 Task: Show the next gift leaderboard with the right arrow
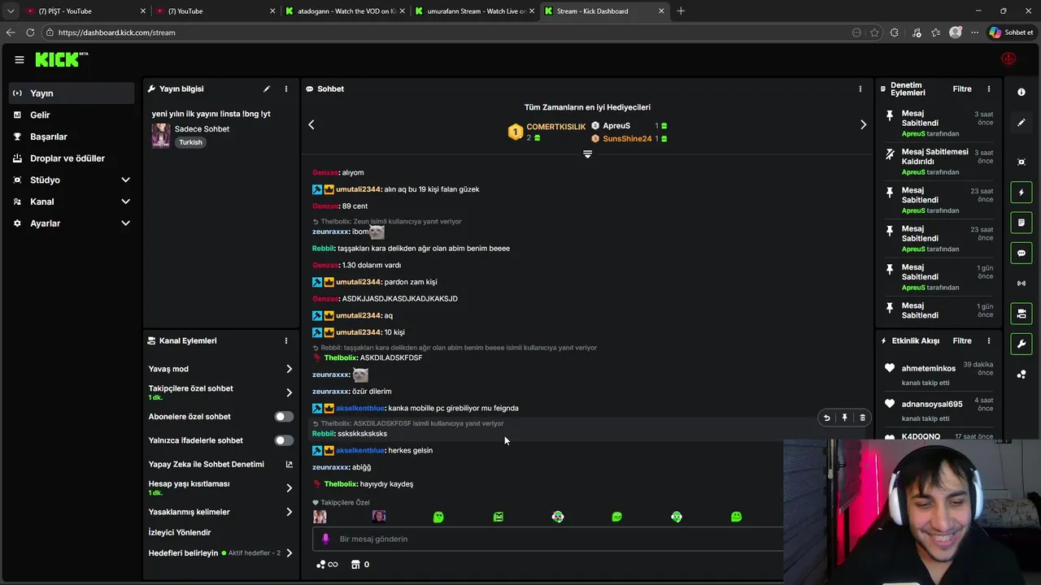tap(863, 124)
